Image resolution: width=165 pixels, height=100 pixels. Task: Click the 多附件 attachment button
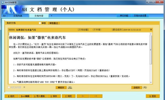coord(137,87)
